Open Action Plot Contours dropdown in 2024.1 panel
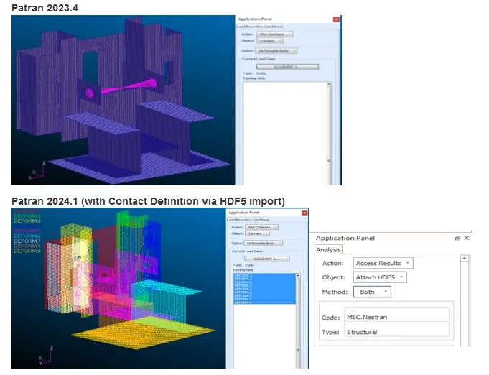489x375 pixels. 261,228
